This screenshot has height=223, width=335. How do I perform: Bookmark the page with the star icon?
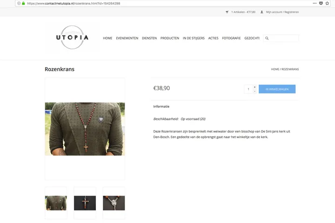tap(327, 3)
